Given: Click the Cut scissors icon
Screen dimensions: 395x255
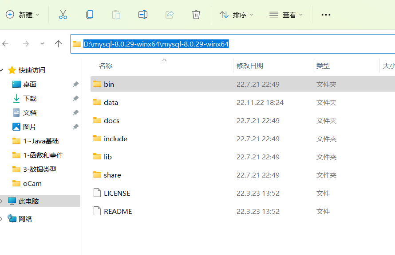Looking at the screenshot, I should point(63,15).
